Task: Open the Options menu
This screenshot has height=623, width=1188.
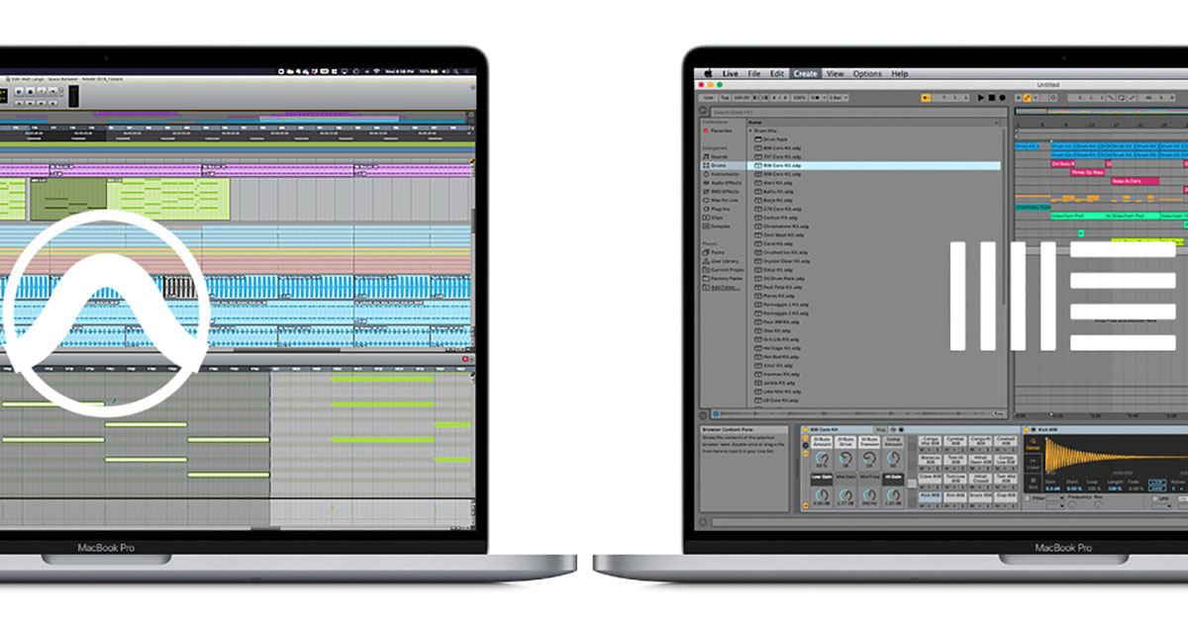Action: tap(866, 73)
